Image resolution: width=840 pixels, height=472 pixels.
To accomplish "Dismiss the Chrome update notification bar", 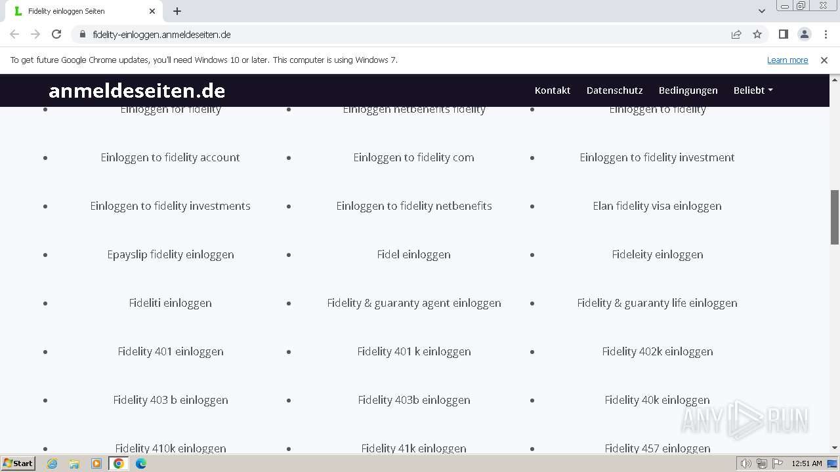I will click(x=824, y=60).
